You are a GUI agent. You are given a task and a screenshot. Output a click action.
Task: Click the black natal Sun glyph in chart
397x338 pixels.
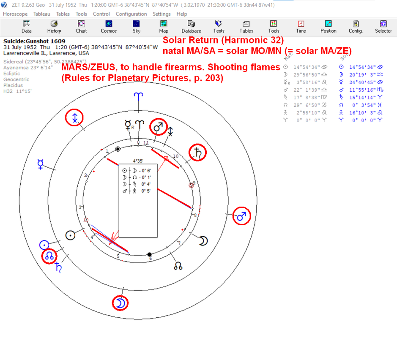[70, 235]
